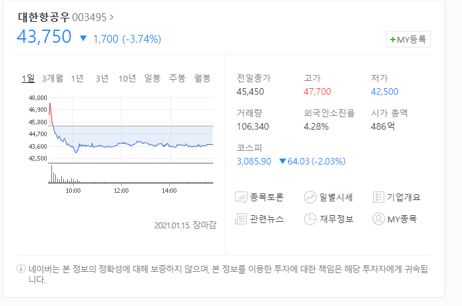The image size is (462, 306).
Task: Show the 주봉 weekly candle chart
Action: [177, 78]
